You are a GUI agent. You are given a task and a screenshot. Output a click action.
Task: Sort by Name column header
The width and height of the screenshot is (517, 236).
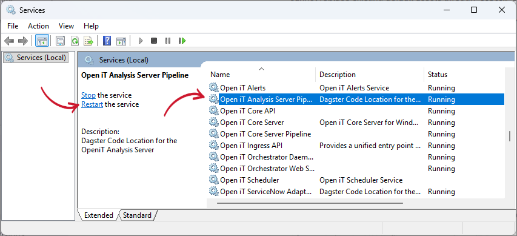pos(262,75)
